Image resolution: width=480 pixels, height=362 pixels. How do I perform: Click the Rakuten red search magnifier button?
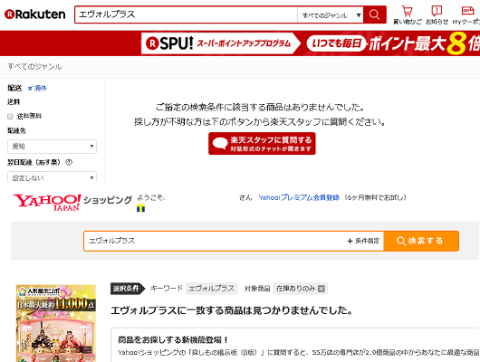pyautogui.click(x=374, y=14)
